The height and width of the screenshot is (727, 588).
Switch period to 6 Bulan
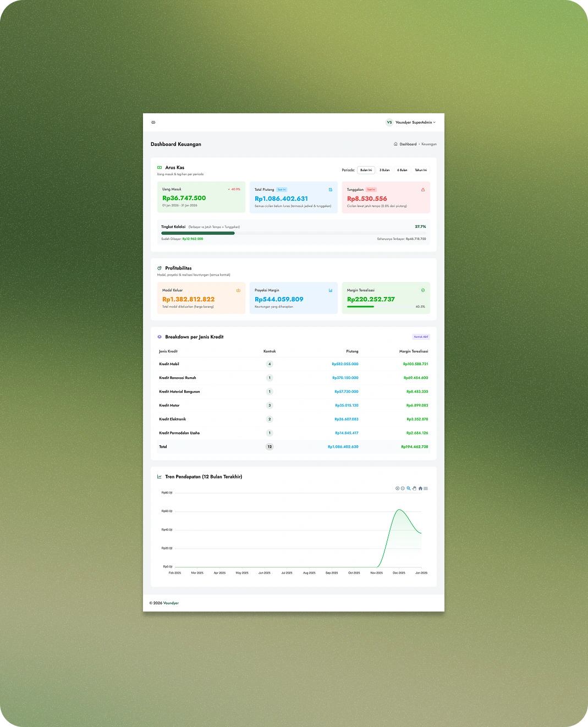402,170
